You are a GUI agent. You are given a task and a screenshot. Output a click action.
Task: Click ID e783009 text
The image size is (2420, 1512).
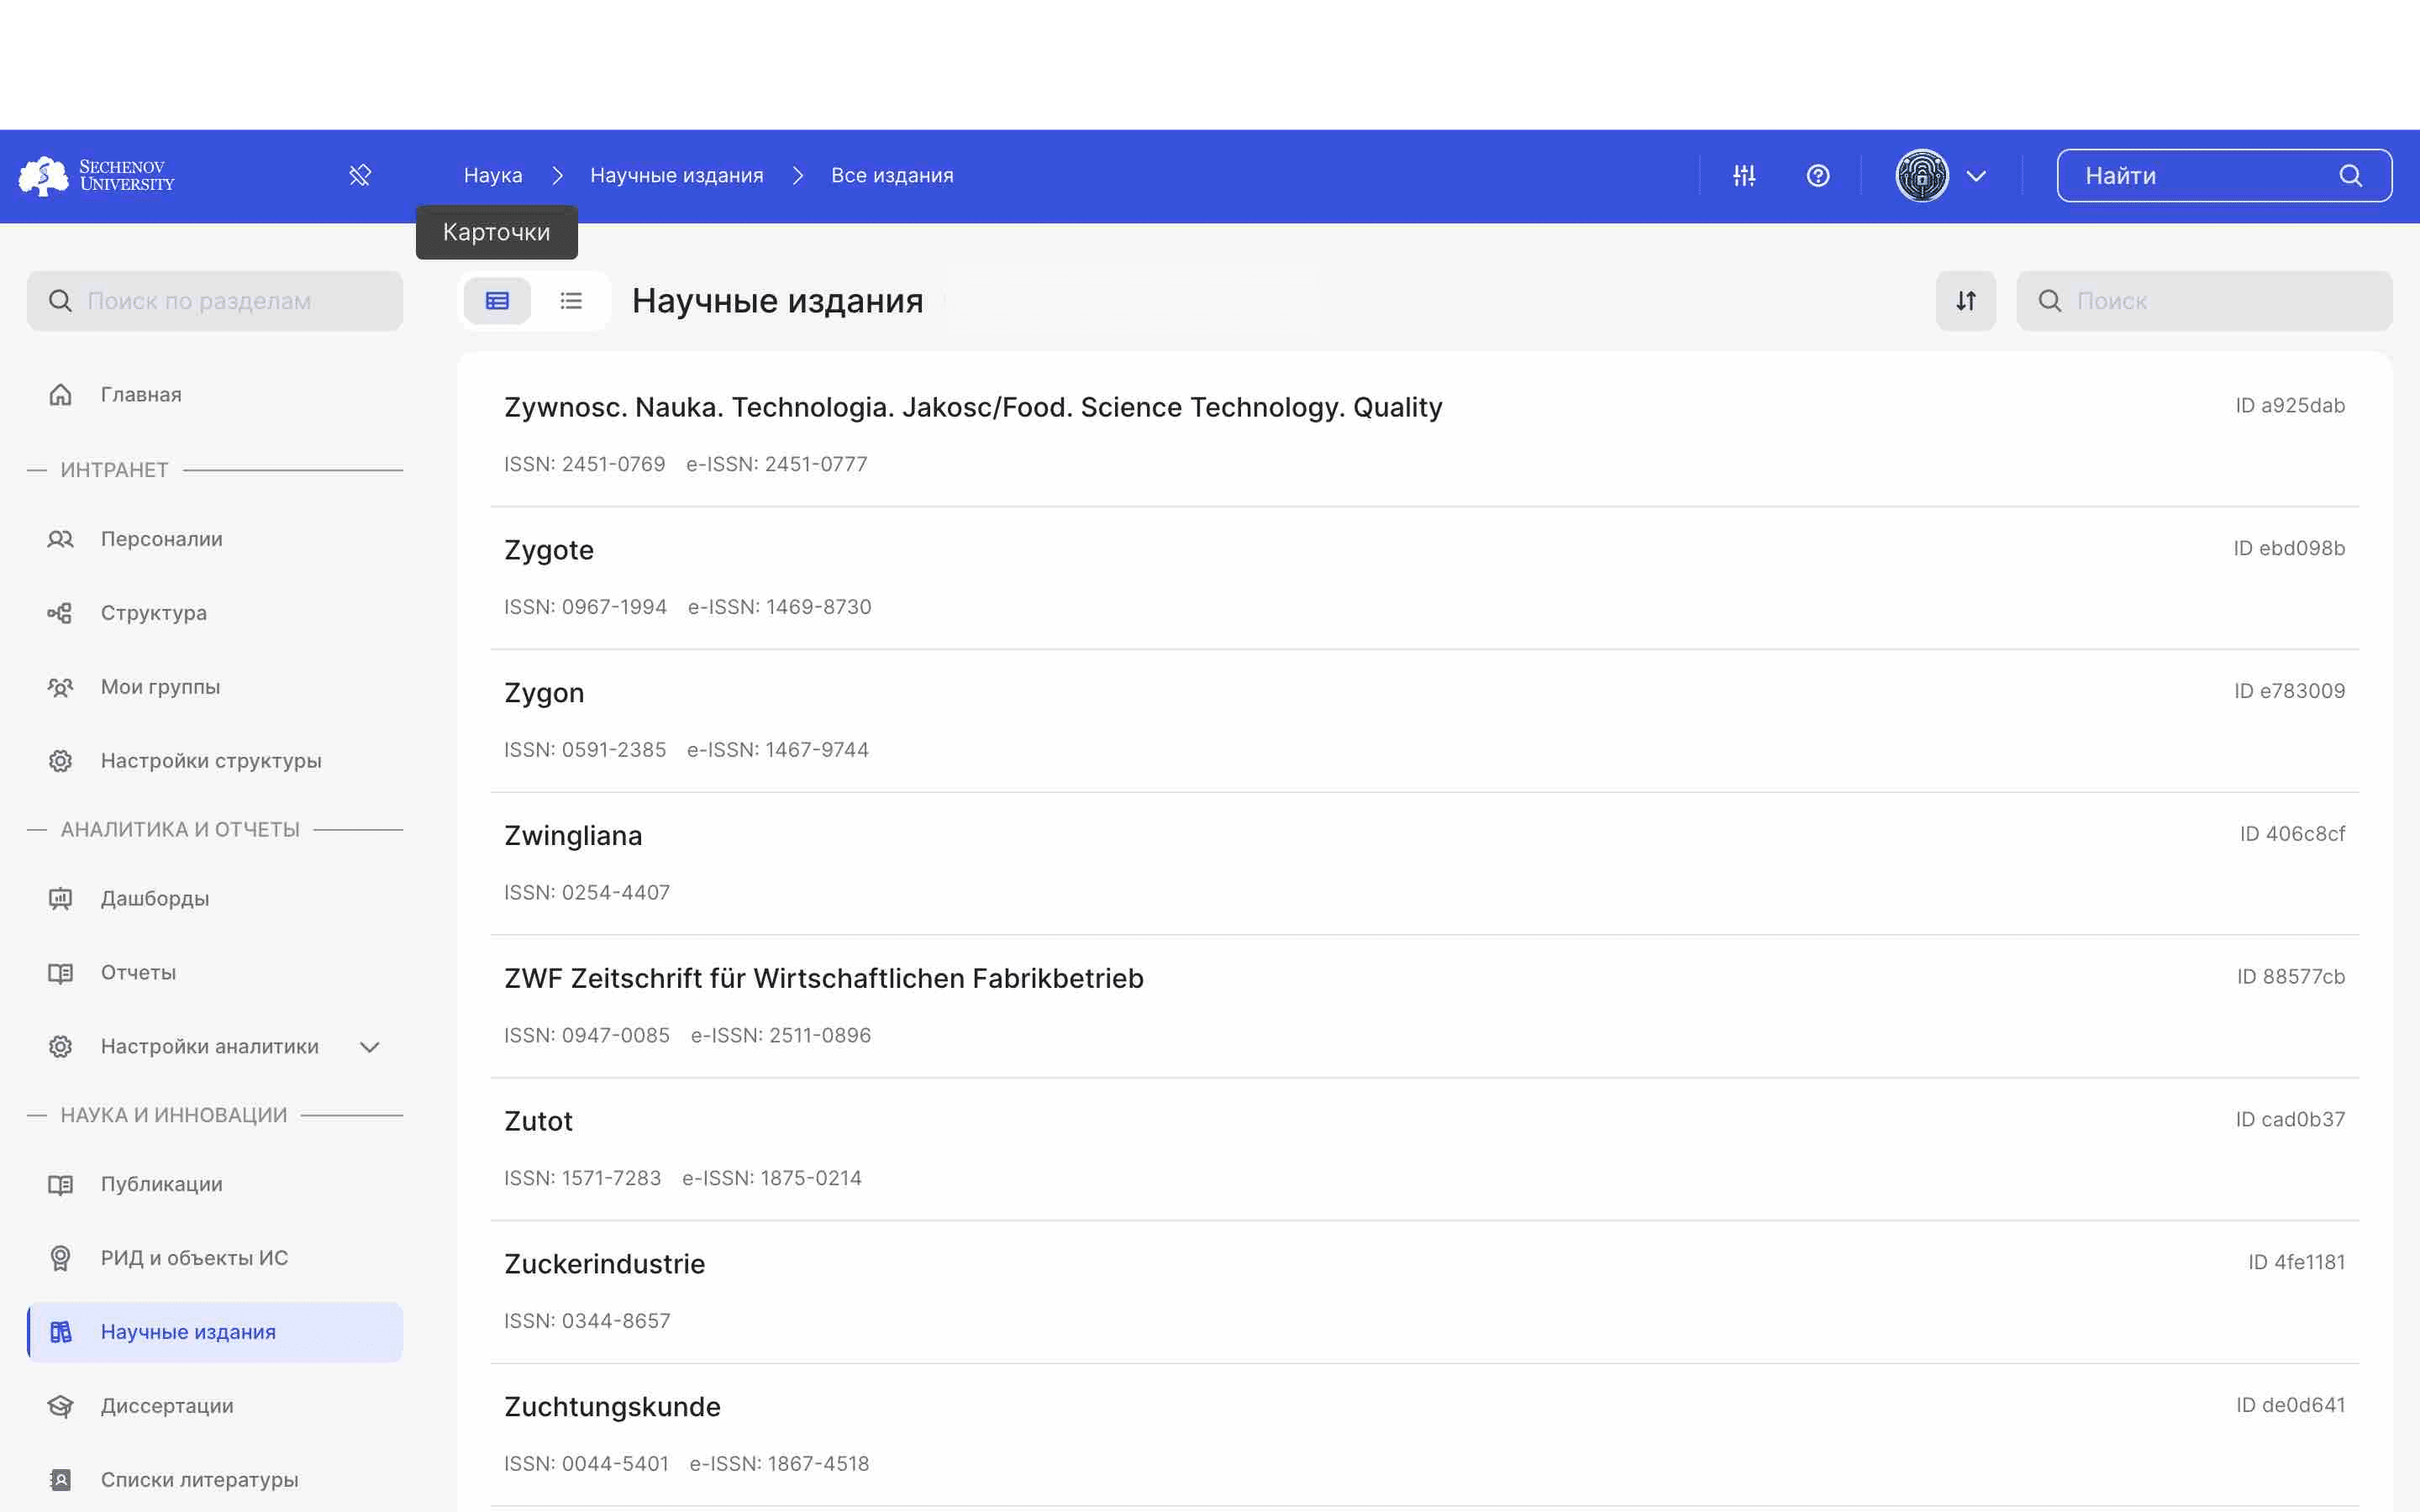(2290, 692)
